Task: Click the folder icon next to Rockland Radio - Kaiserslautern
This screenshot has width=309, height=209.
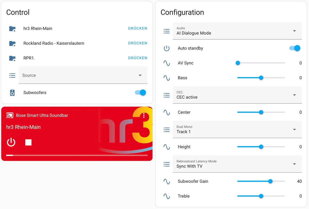Action: [x=12, y=43]
